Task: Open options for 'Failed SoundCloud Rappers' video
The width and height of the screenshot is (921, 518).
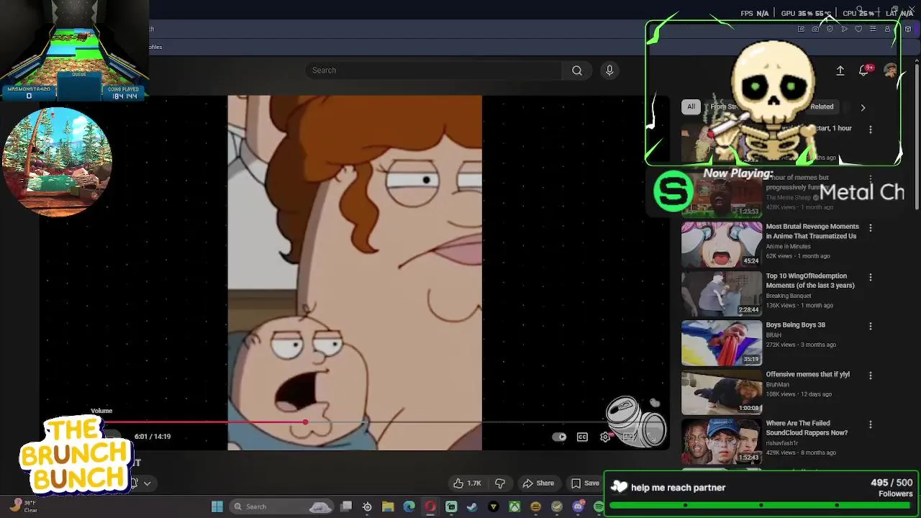Action: pyautogui.click(x=871, y=424)
